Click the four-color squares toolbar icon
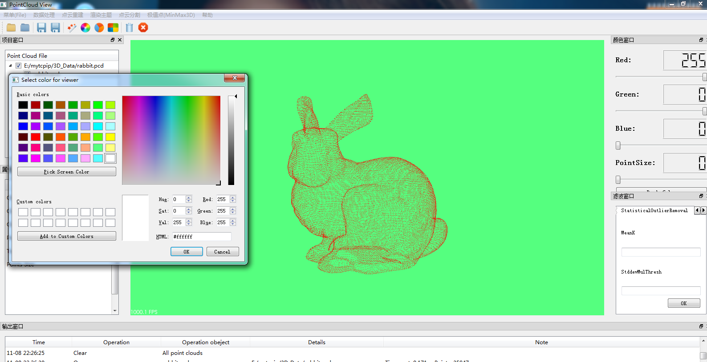707x362 pixels. pos(113,28)
